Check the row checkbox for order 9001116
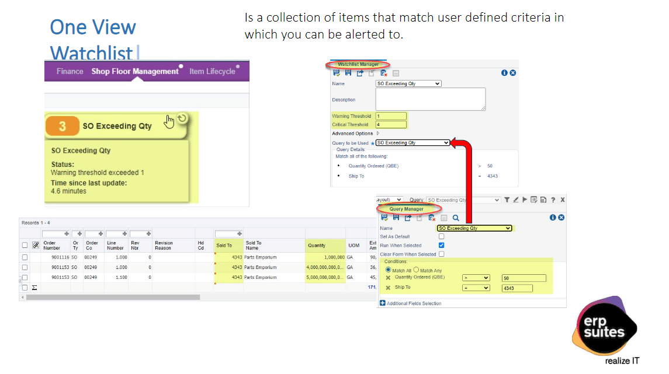The width and height of the screenshot is (669, 374). [x=25, y=257]
